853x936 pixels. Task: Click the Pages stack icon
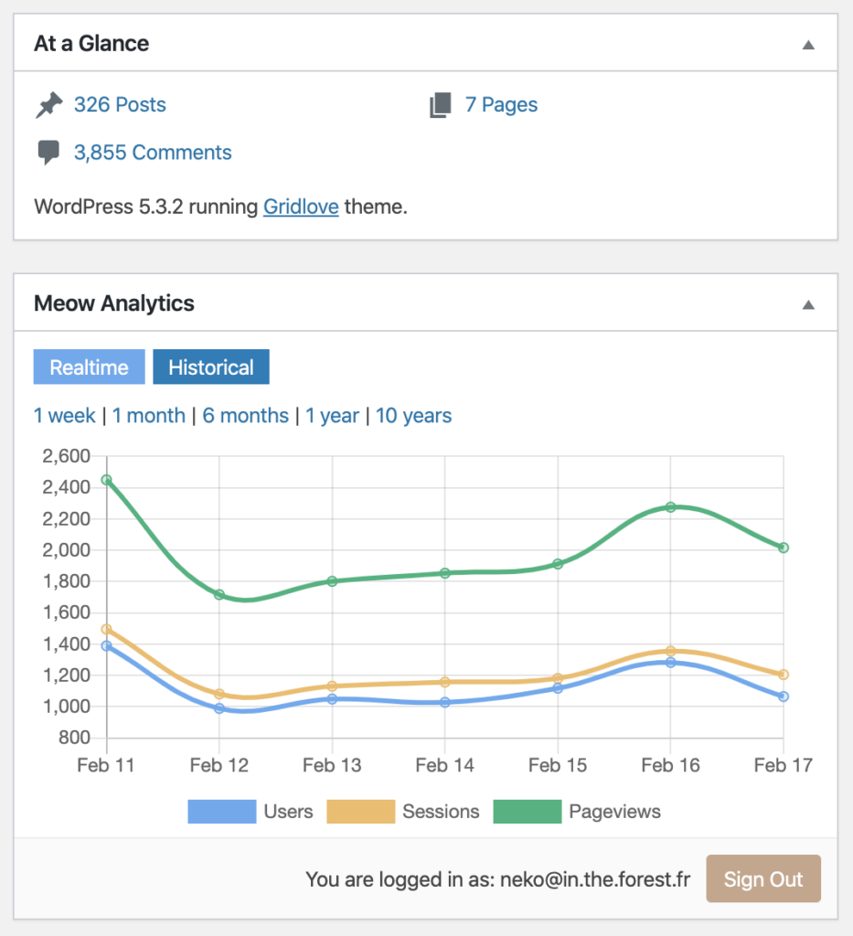click(441, 106)
